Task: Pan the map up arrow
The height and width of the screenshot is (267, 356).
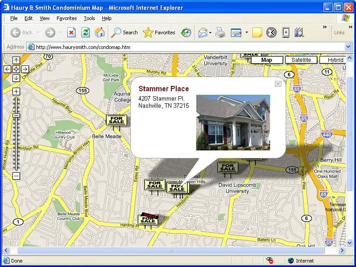Action: tap(16, 61)
